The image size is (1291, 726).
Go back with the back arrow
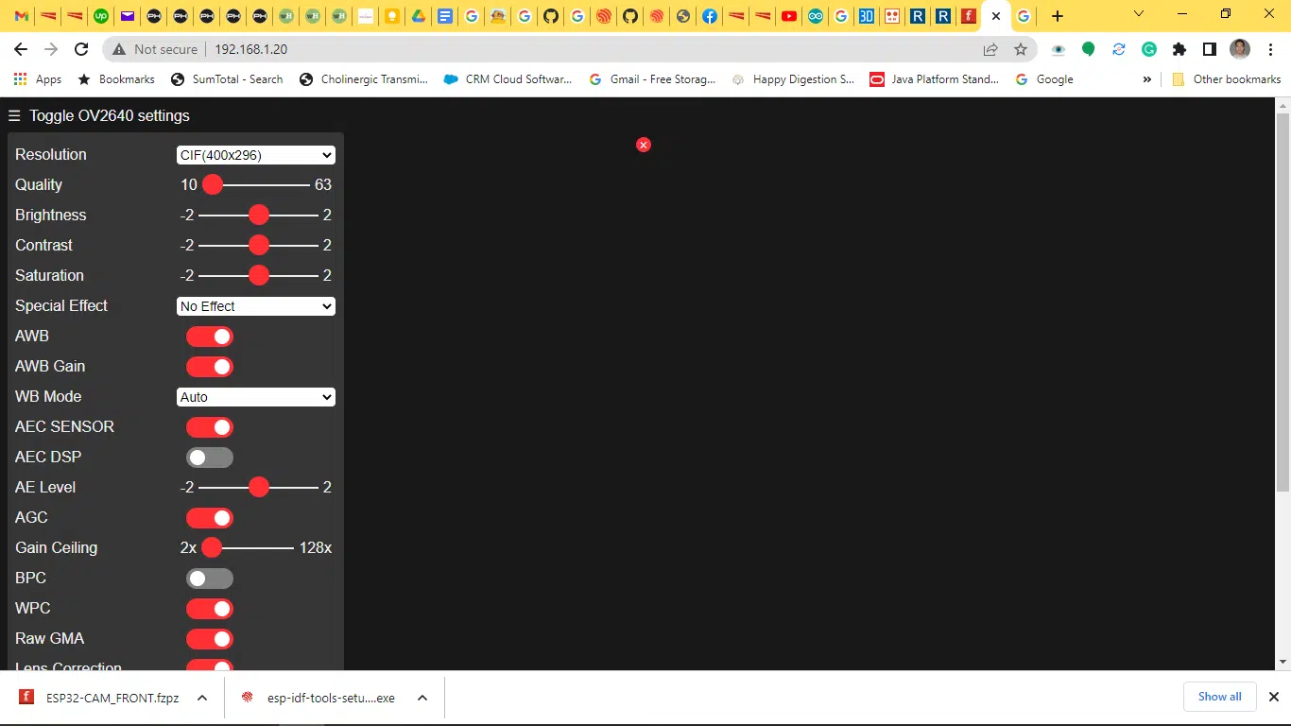coord(21,49)
